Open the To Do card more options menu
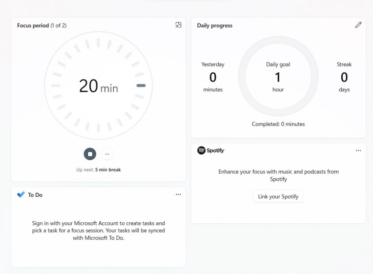 pos(178,195)
